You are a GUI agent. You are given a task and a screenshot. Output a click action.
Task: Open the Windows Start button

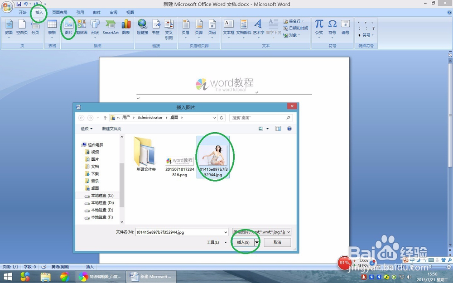click(8, 277)
